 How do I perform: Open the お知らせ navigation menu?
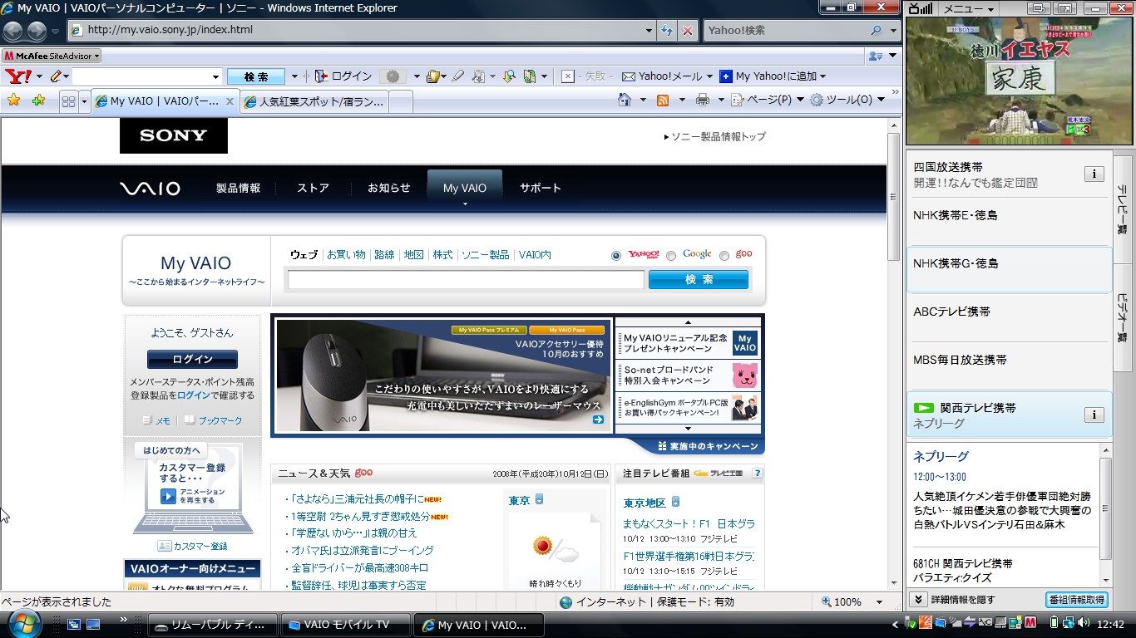pos(389,188)
